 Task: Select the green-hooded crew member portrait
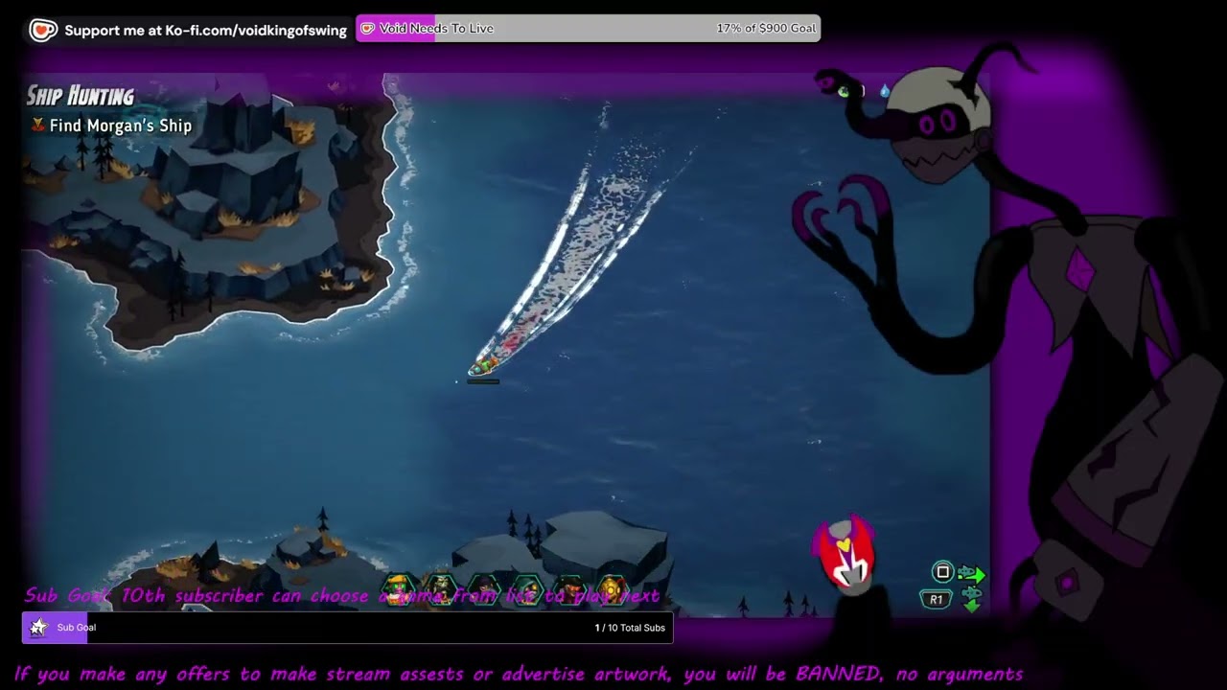[527, 587]
